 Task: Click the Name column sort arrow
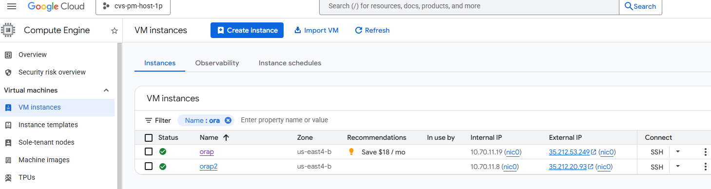click(x=226, y=137)
